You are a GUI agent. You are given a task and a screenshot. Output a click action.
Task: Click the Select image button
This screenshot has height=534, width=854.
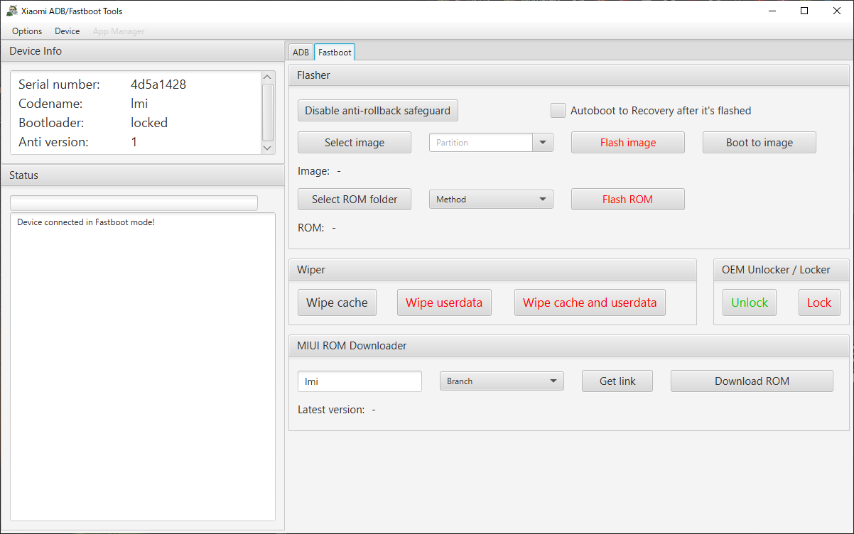(x=355, y=143)
